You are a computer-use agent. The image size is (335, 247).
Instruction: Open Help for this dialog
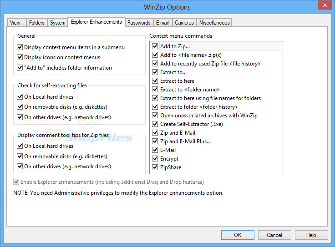point(311,235)
